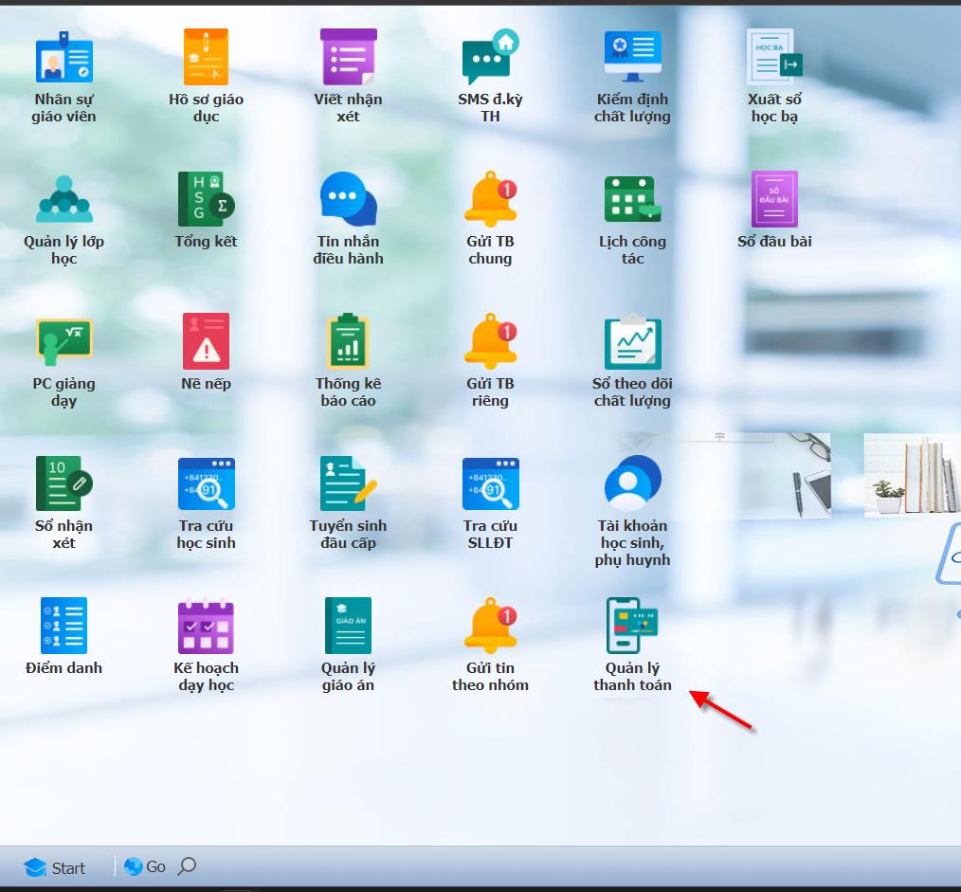
Task: Open Kiểm định chất lượng module
Action: 632,59
